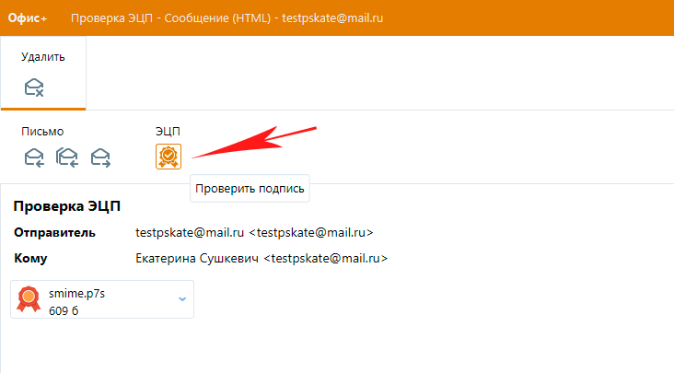Click the Кому field label
The height and width of the screenshot is (373, 674).
pos(30,259)
